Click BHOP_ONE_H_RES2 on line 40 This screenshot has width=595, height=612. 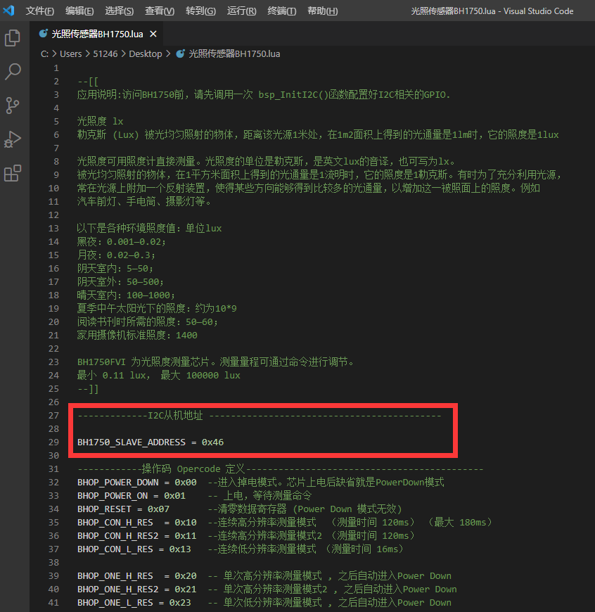click(x=118, y=589)
